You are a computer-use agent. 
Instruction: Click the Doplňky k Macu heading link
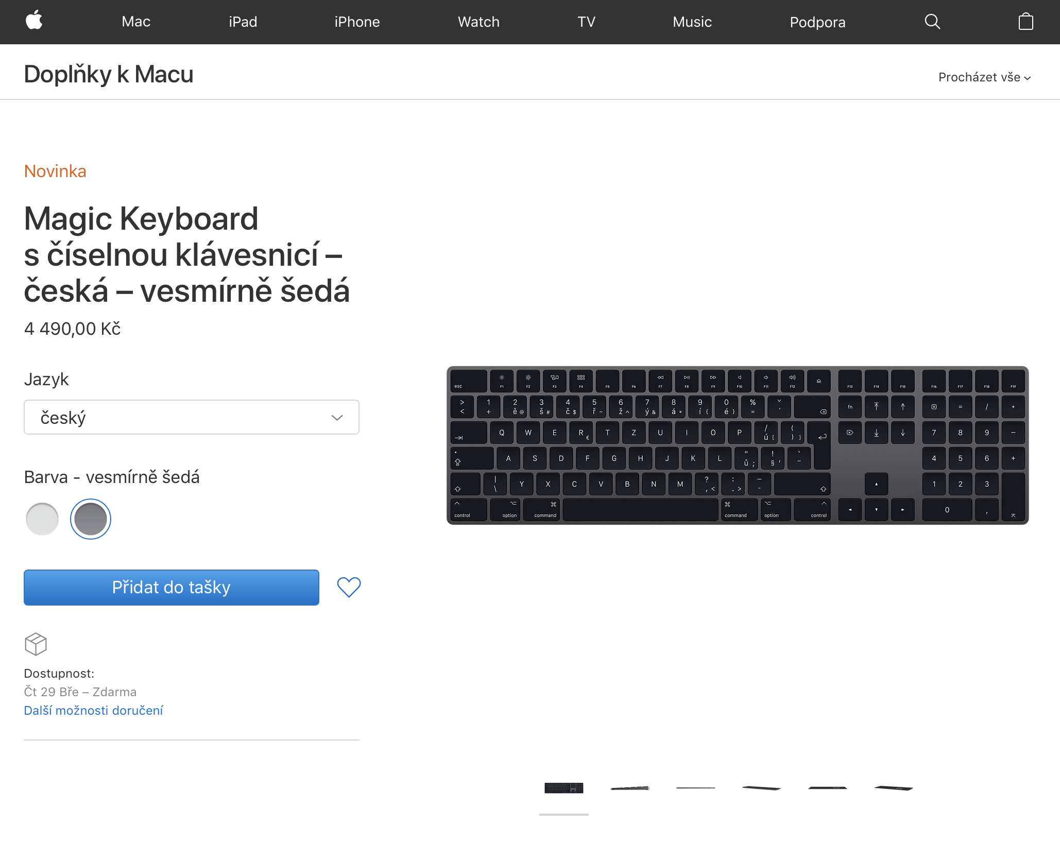pos(109,74)
